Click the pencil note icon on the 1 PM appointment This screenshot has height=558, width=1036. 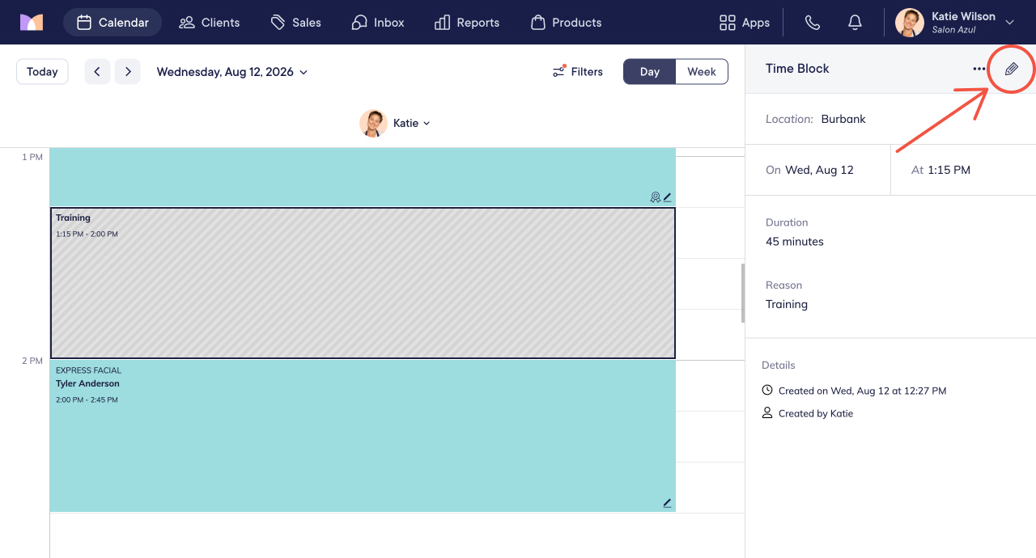click(668, 197)
